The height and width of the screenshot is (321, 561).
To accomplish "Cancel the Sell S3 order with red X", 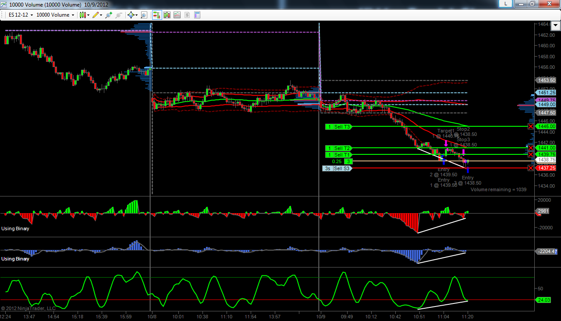I will (531, 168).
